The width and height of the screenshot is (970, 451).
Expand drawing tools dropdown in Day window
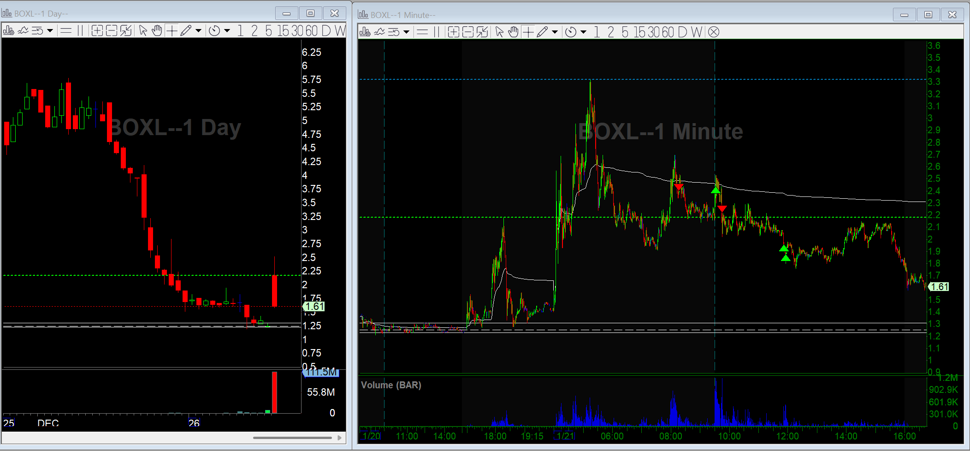coord(198,31)
